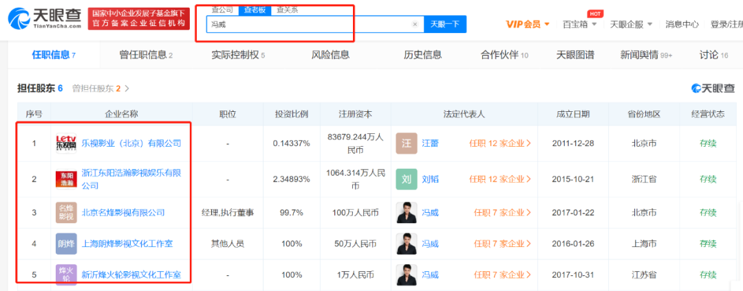The height and width of the screenshot is (291, 743).
Task: Open the 曾任职信息 tab
Action: tap(146, 56)
